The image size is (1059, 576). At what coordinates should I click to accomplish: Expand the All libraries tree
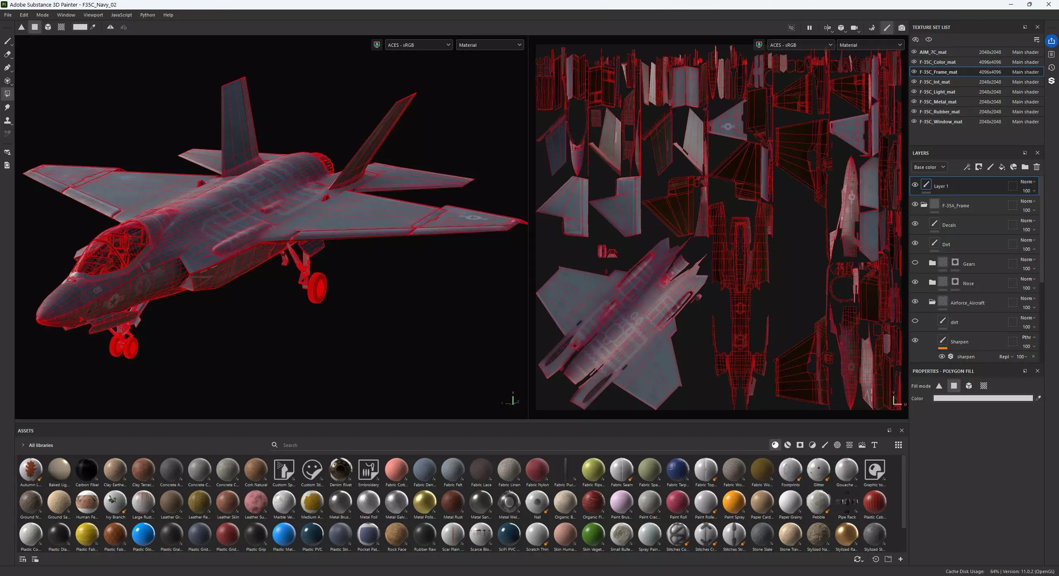[23, 445]
